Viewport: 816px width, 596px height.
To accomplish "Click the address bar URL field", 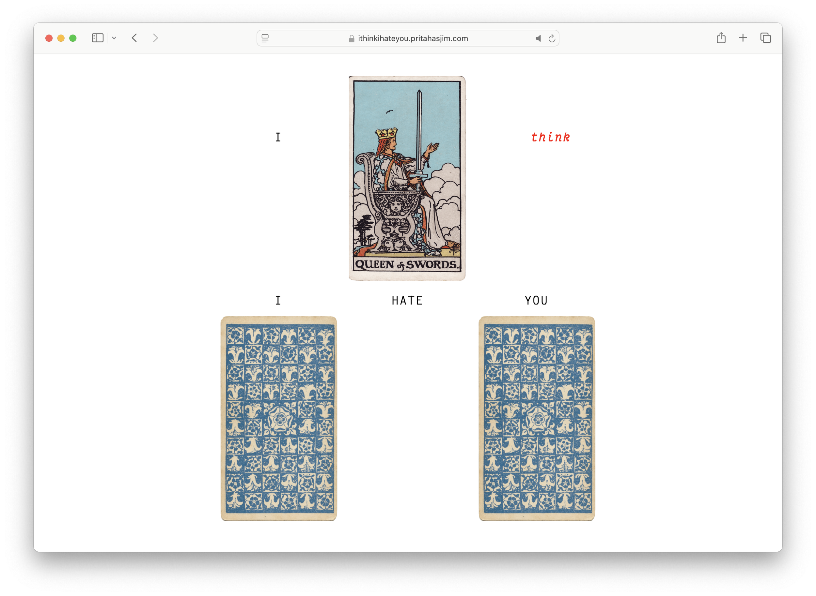I will (413, 38).
